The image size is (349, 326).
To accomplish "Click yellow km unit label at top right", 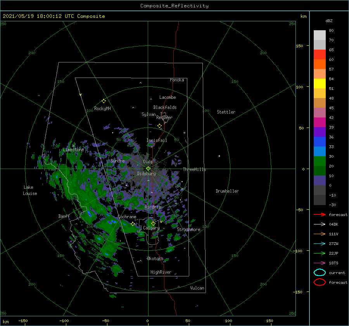I will click(303, 16).
